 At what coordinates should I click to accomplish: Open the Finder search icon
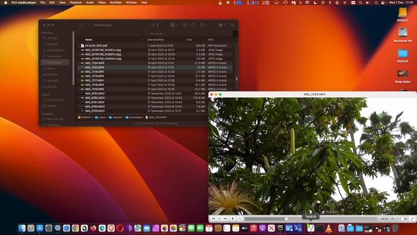[232, 25]
